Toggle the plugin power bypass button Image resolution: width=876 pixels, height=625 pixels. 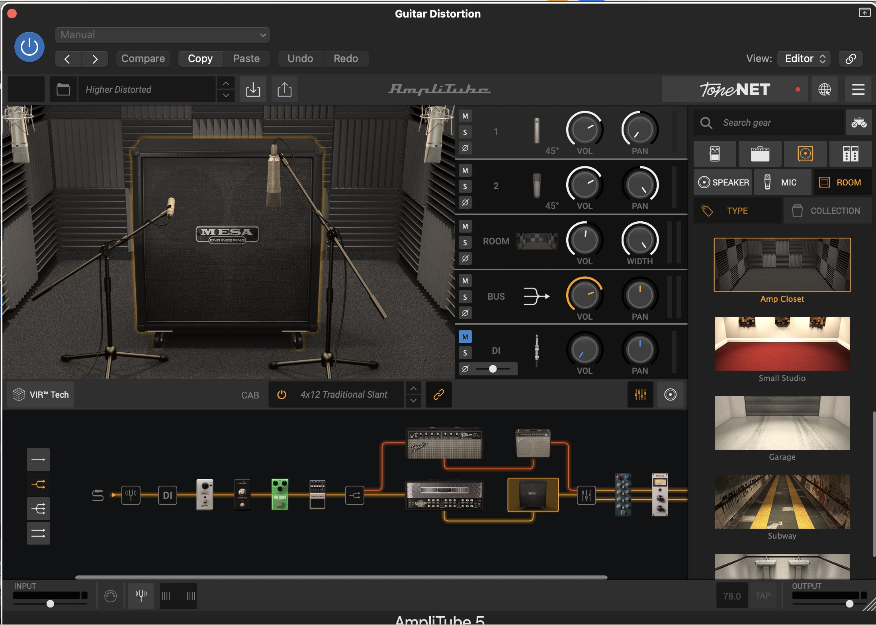(29, 47)
